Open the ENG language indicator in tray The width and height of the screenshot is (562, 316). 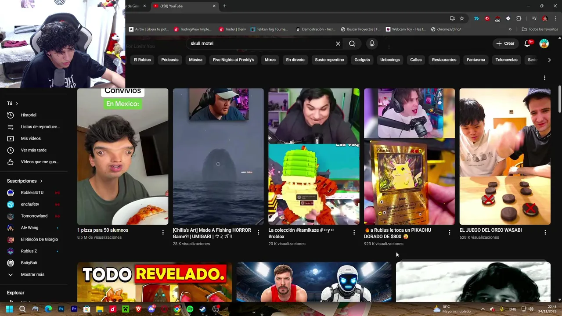[512, 309]
